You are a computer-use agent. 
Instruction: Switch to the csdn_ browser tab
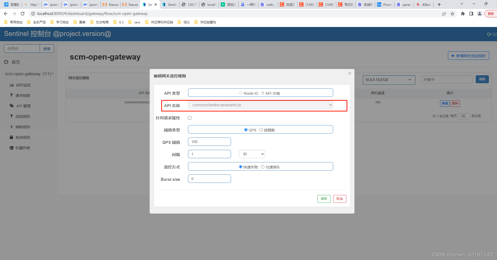(268, 4)
